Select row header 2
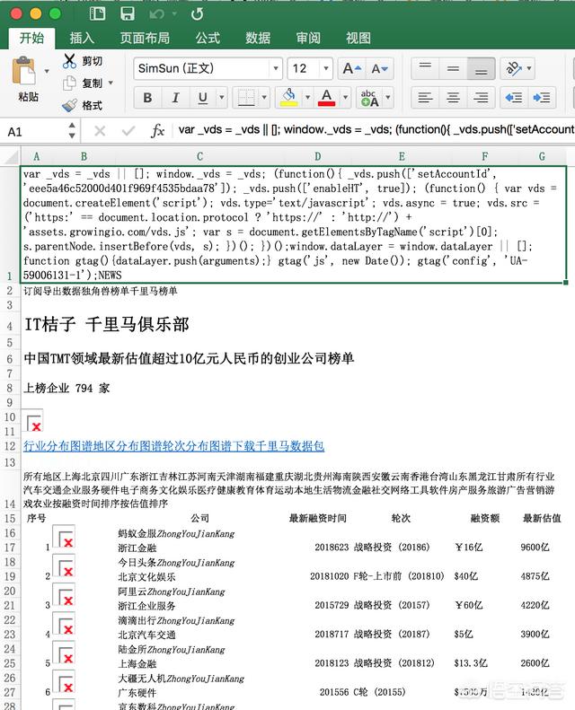Viewport: 575px width, 710px height. pyautogui.click(x=10, y=291)
